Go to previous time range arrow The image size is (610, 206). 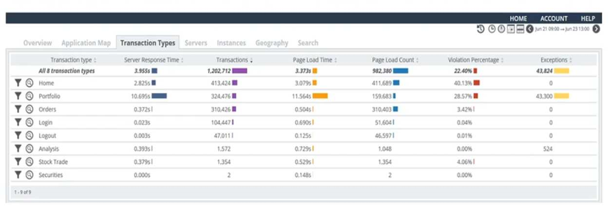529,29
